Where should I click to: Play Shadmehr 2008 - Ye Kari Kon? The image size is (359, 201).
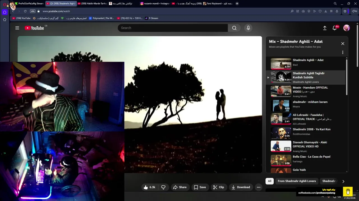[x=306, y=133]
